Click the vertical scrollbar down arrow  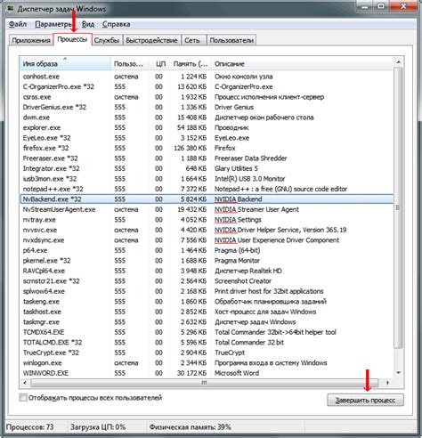pyautogui.click(x=398, y=373)
